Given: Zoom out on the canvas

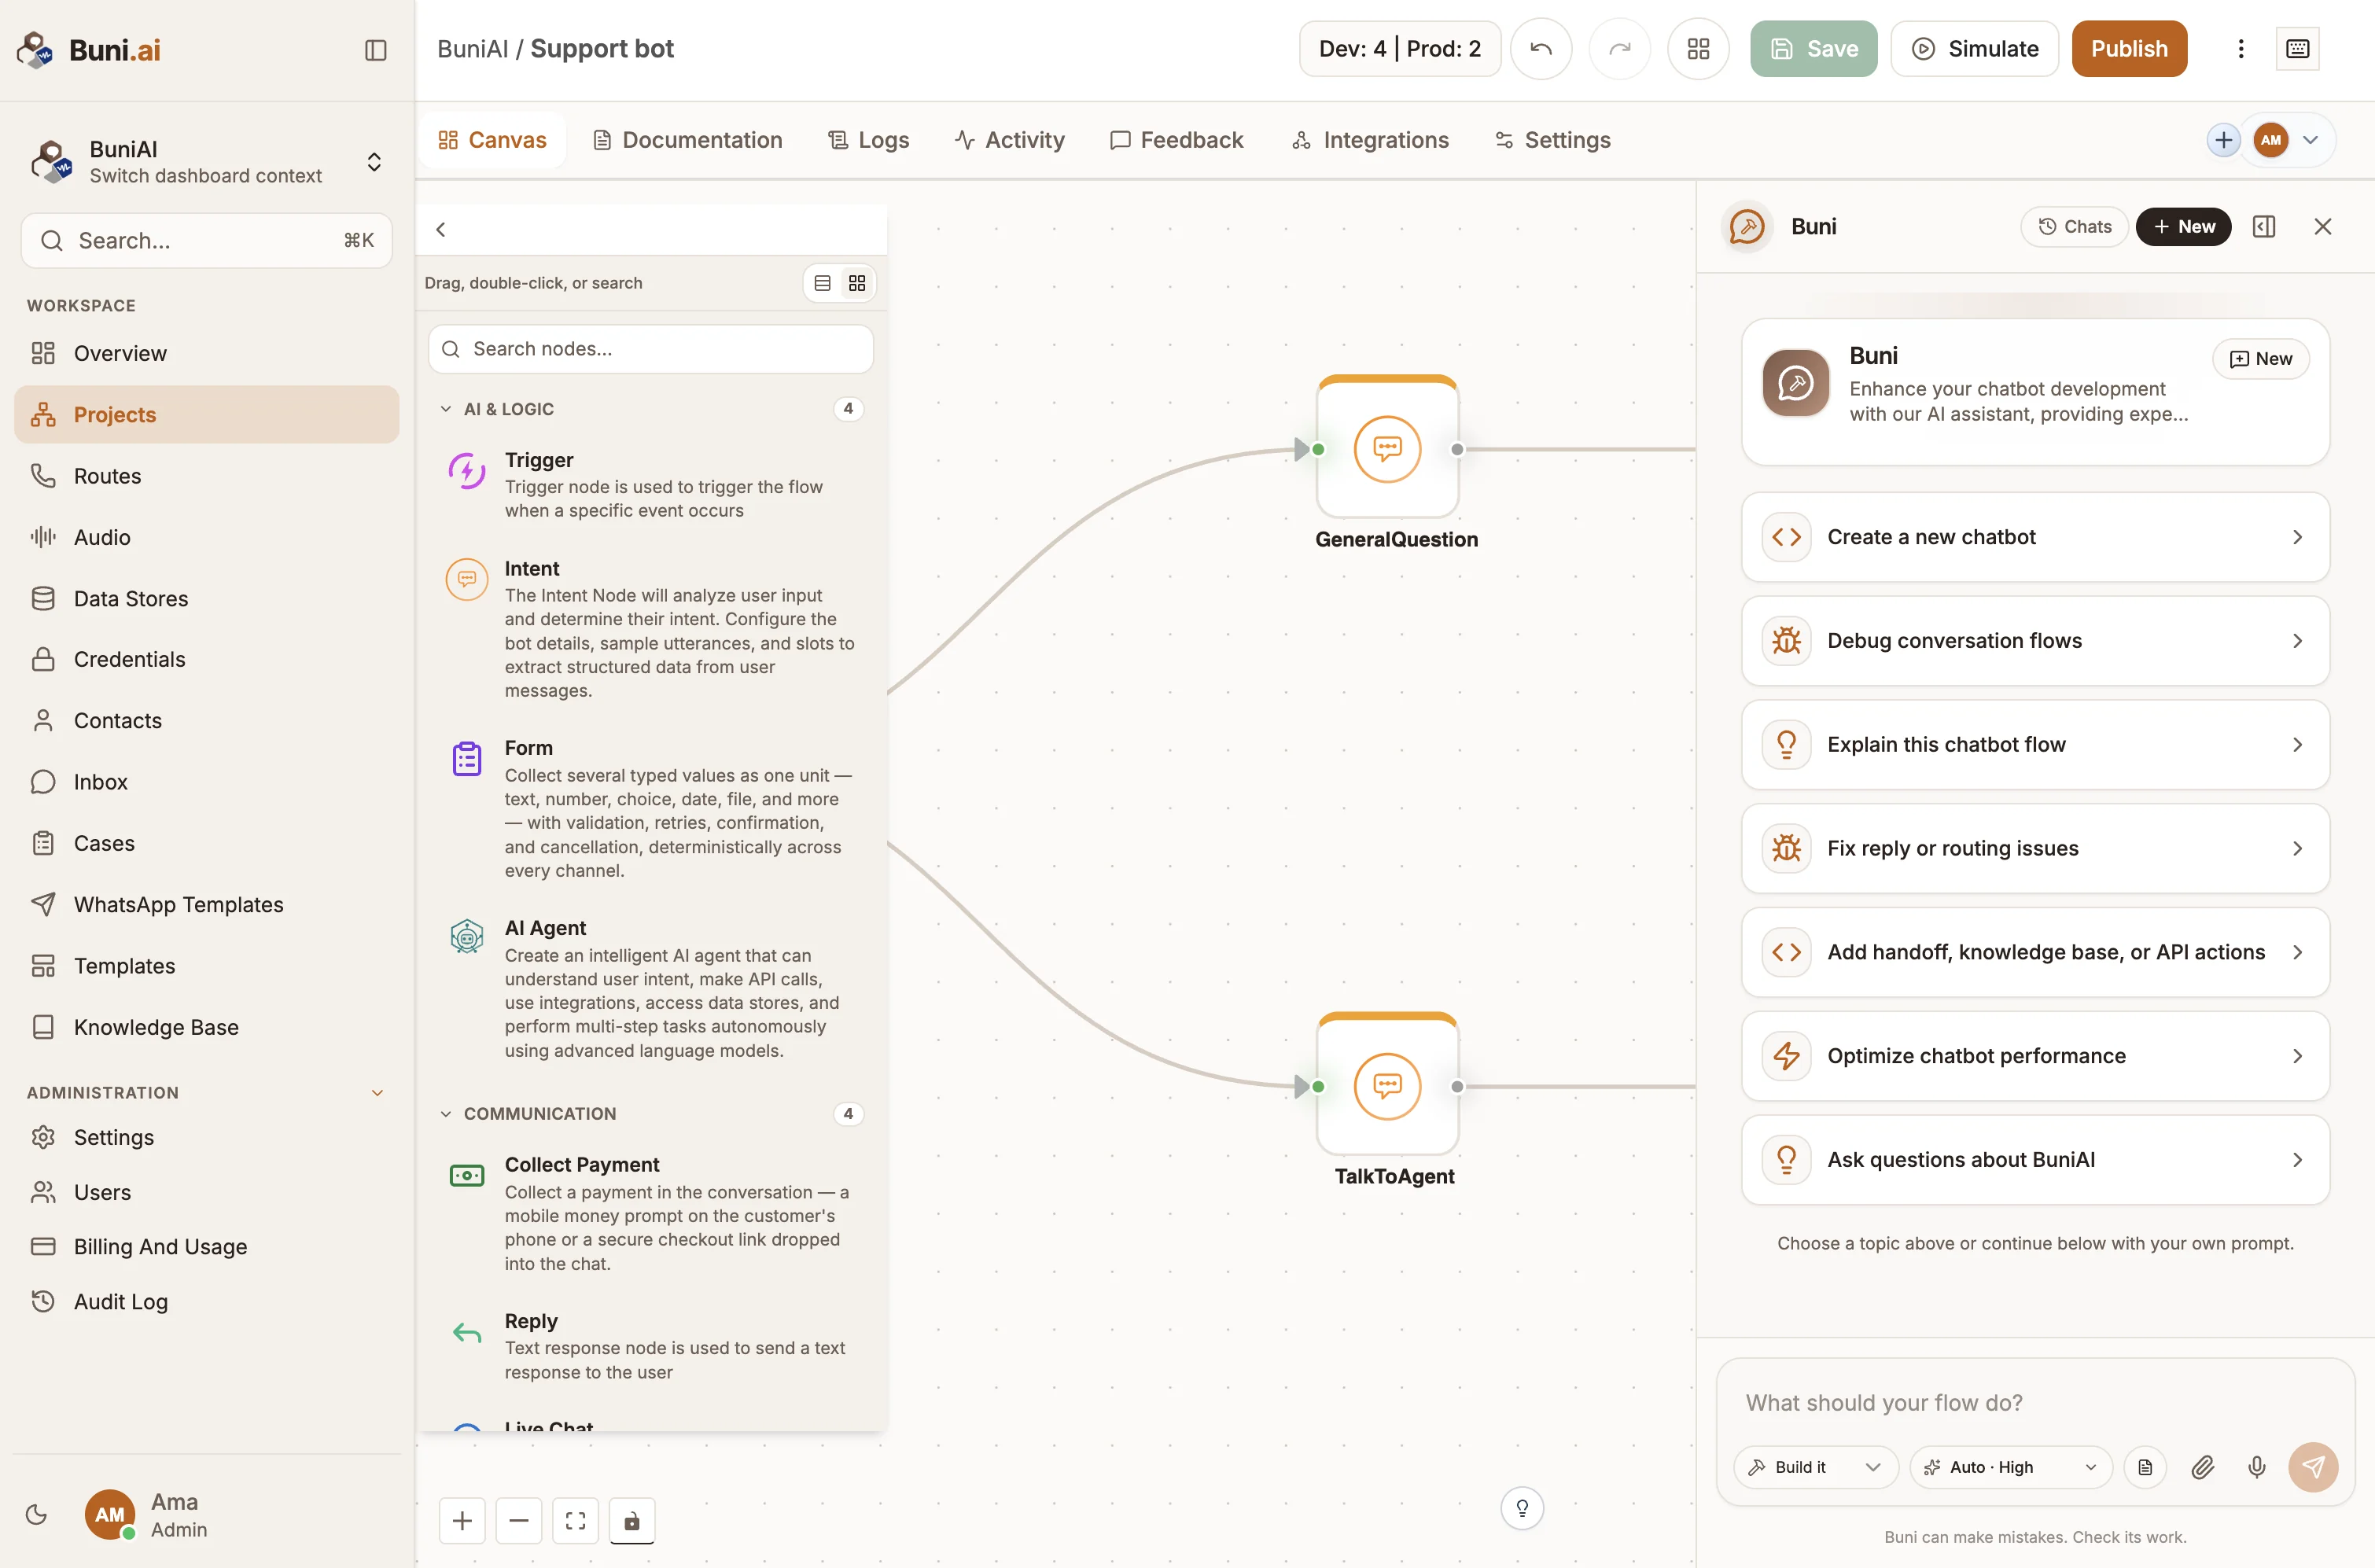Looking at the screenshot, I should (x=518, y=1521).
